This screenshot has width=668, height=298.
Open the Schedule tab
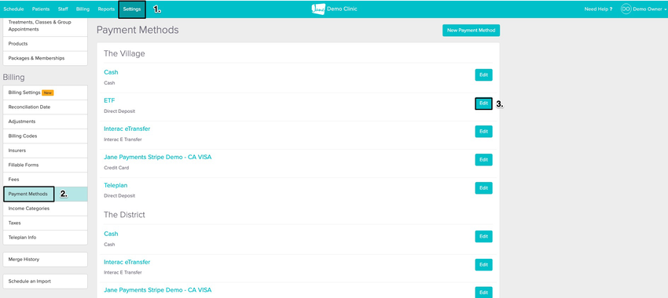13,9
